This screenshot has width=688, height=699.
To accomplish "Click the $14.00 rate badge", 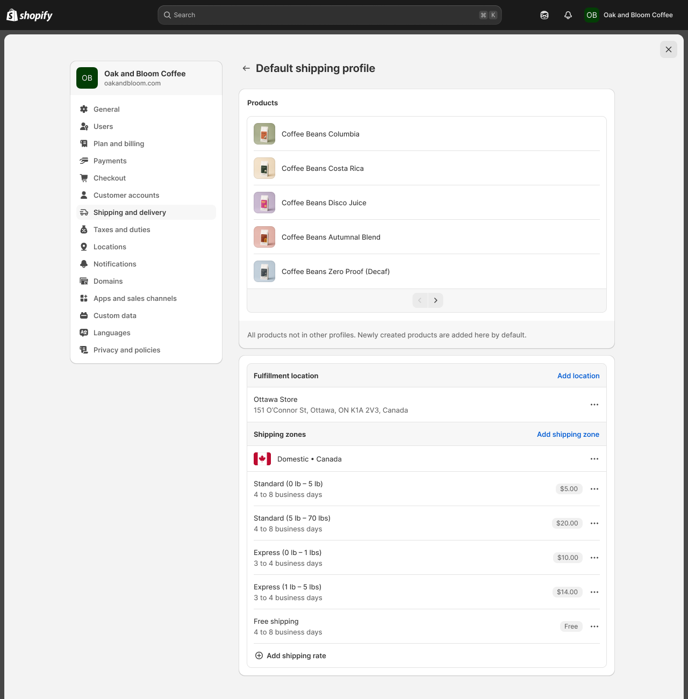I will point(567,592).
